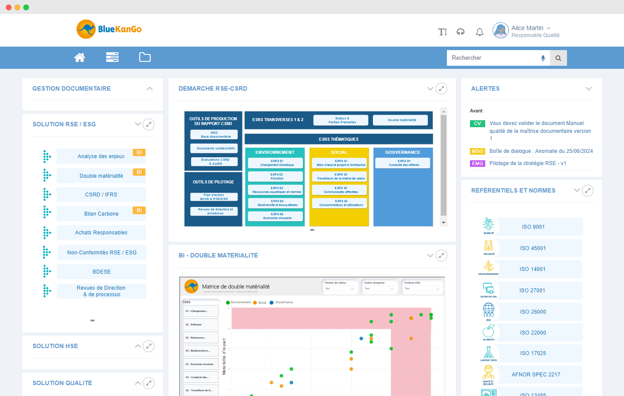Click the home icon in the blue navbar

click(x=80, y=57)
